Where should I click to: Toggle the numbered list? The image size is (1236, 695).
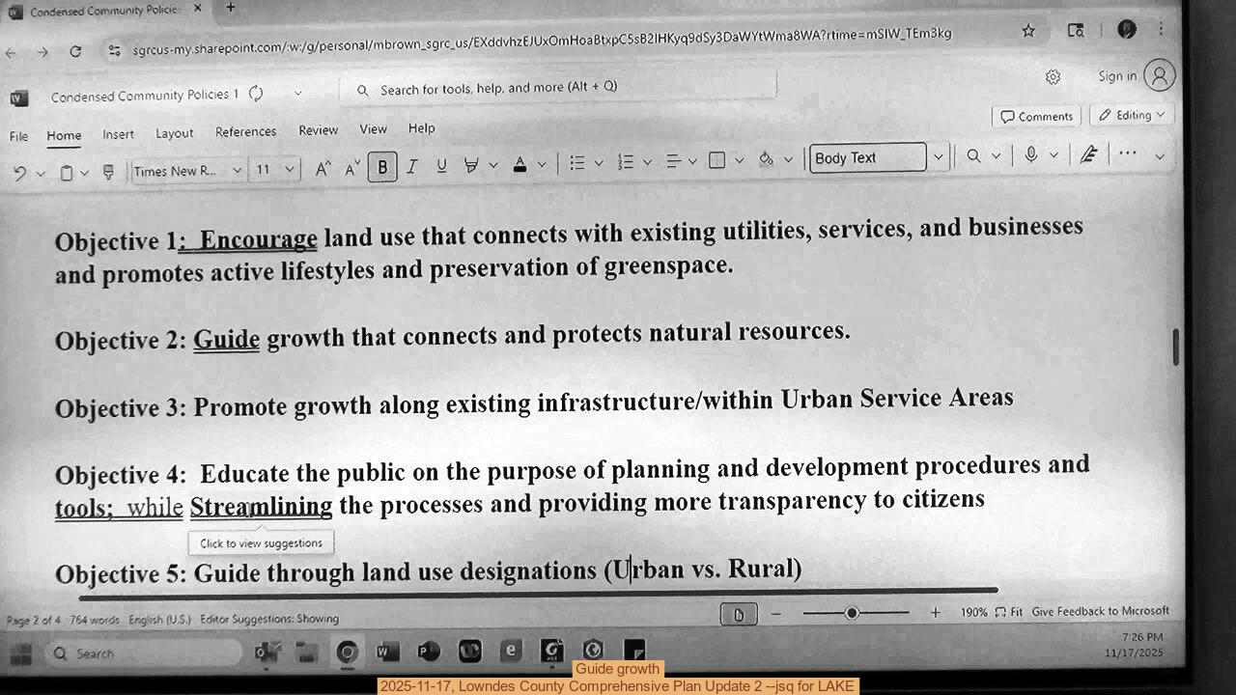[x=625, y=161]
